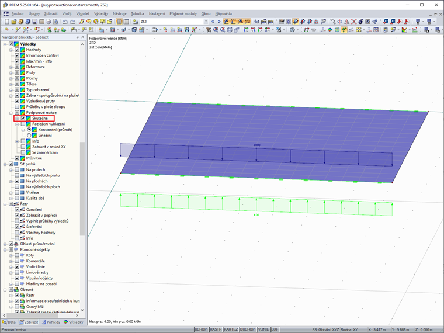Click the Save (floppy disk) toolbar icon
Viewport: 444px width, 333px height.
click(35, 22)
